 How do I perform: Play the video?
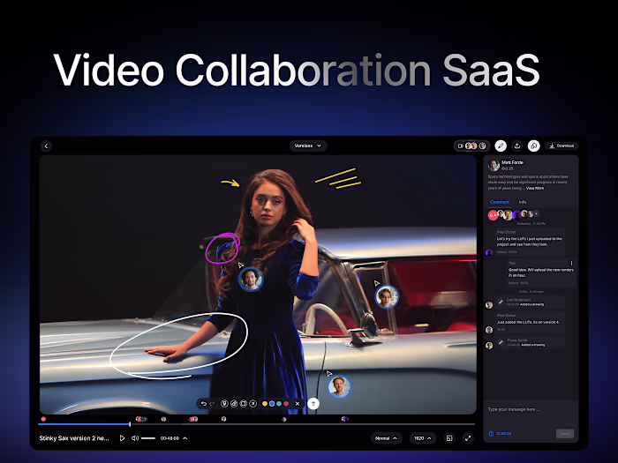pos(122,438)
